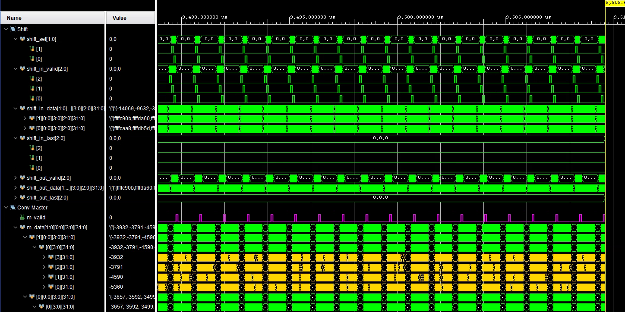Click the shift_out_data bus icon
This screenshot has height=312, width=625.
[22, 188]
